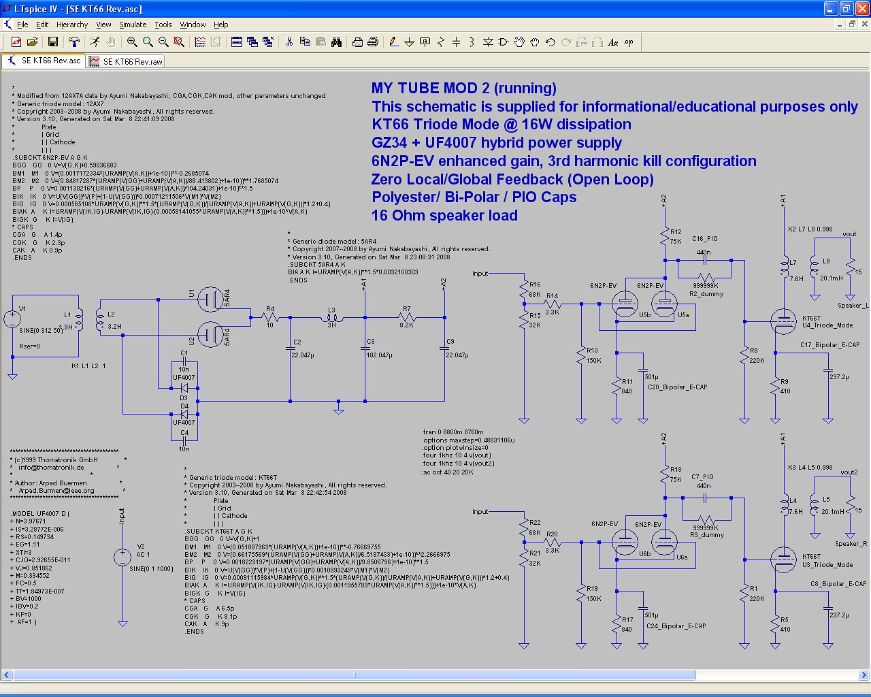Click the Undo arrow icon
871x697 pixels.
(x=550, y=42)
